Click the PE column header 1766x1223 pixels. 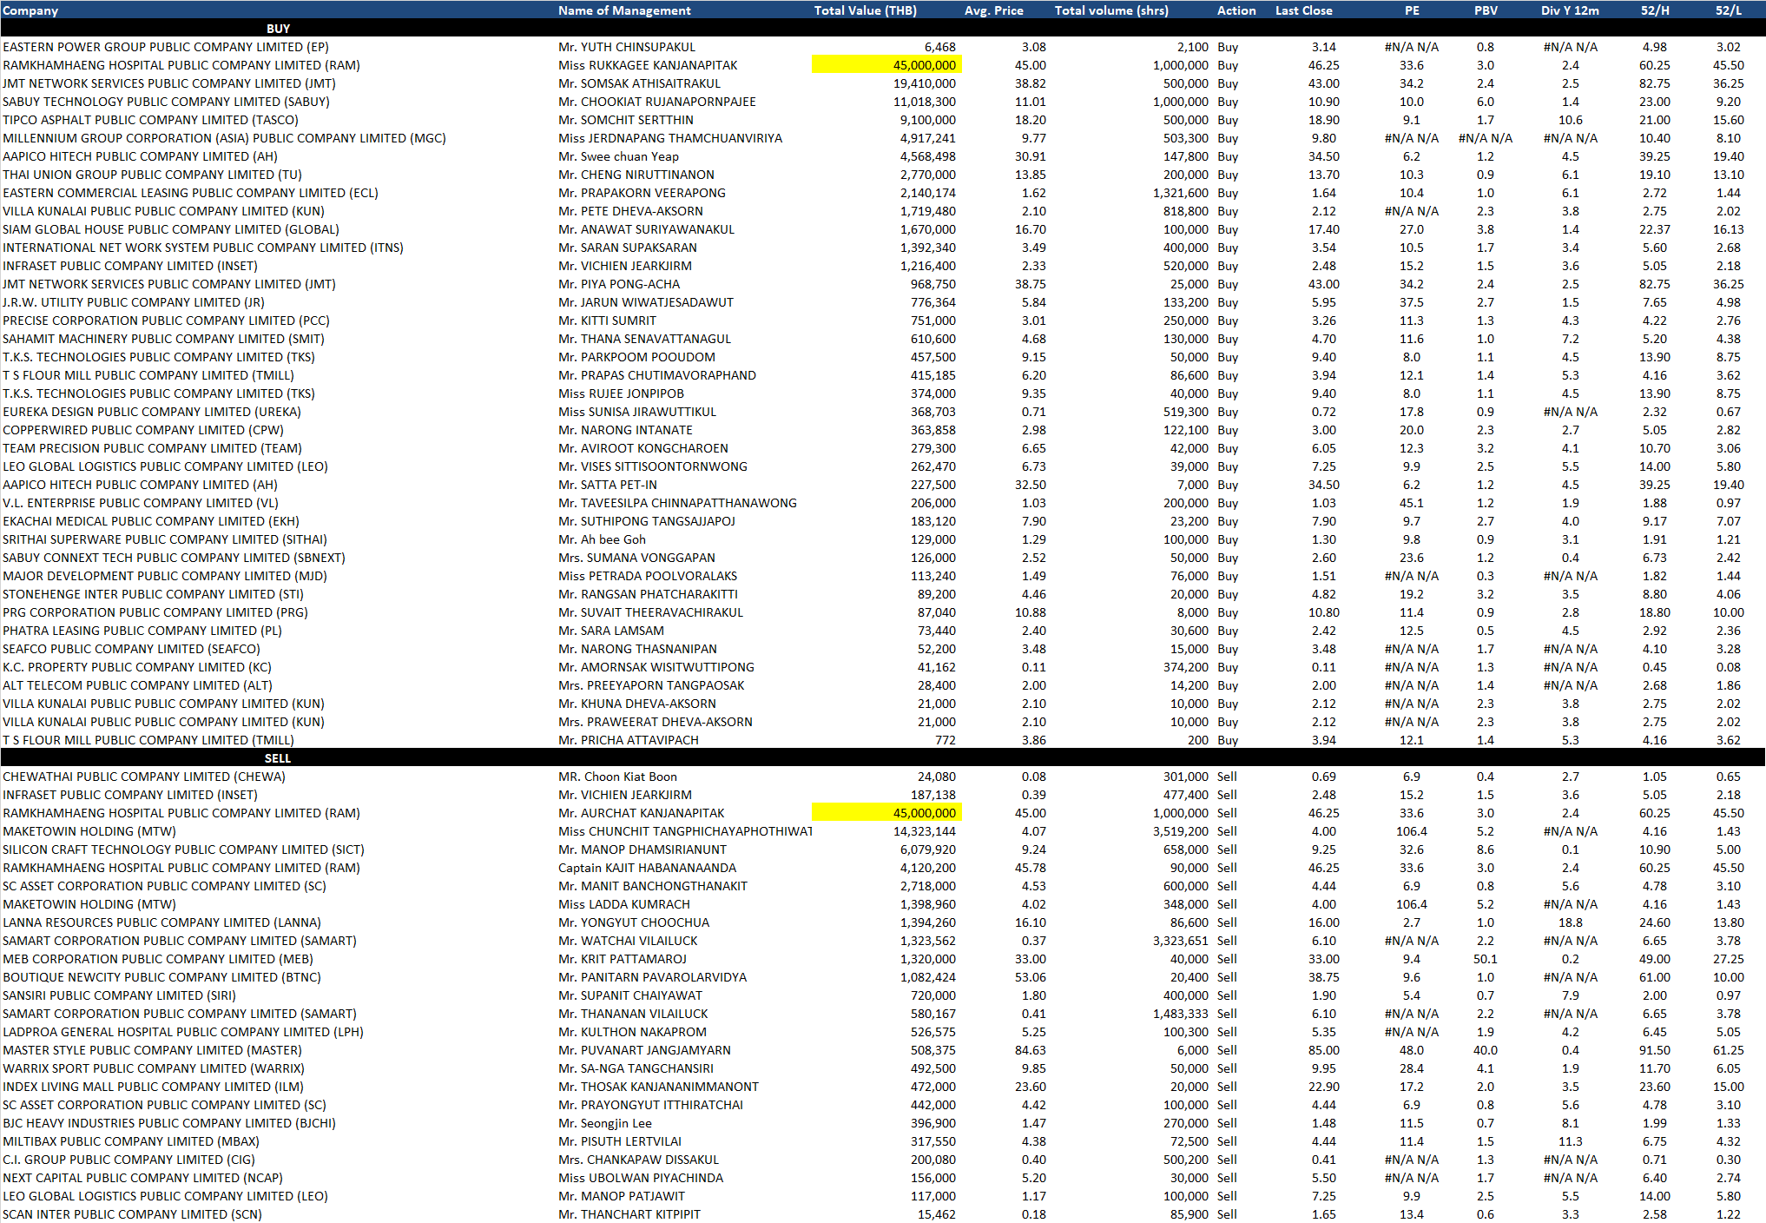1412,10
